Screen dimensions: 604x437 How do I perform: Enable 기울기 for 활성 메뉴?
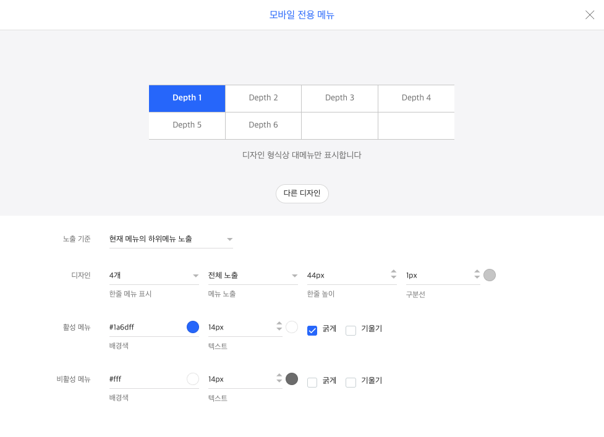tap(351, 330)
